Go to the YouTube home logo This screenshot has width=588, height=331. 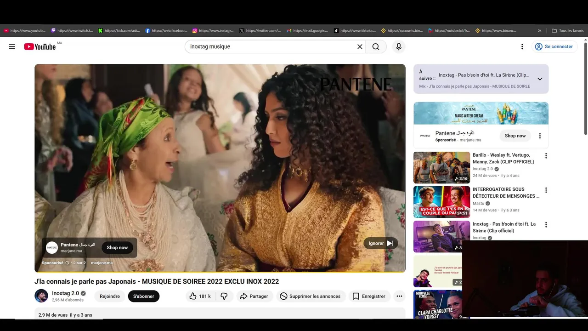[40, 46]
